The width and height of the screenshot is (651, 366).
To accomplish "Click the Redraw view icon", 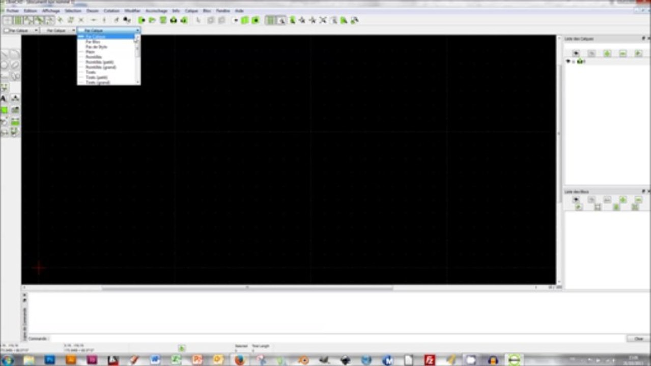I will pos(292,20).
